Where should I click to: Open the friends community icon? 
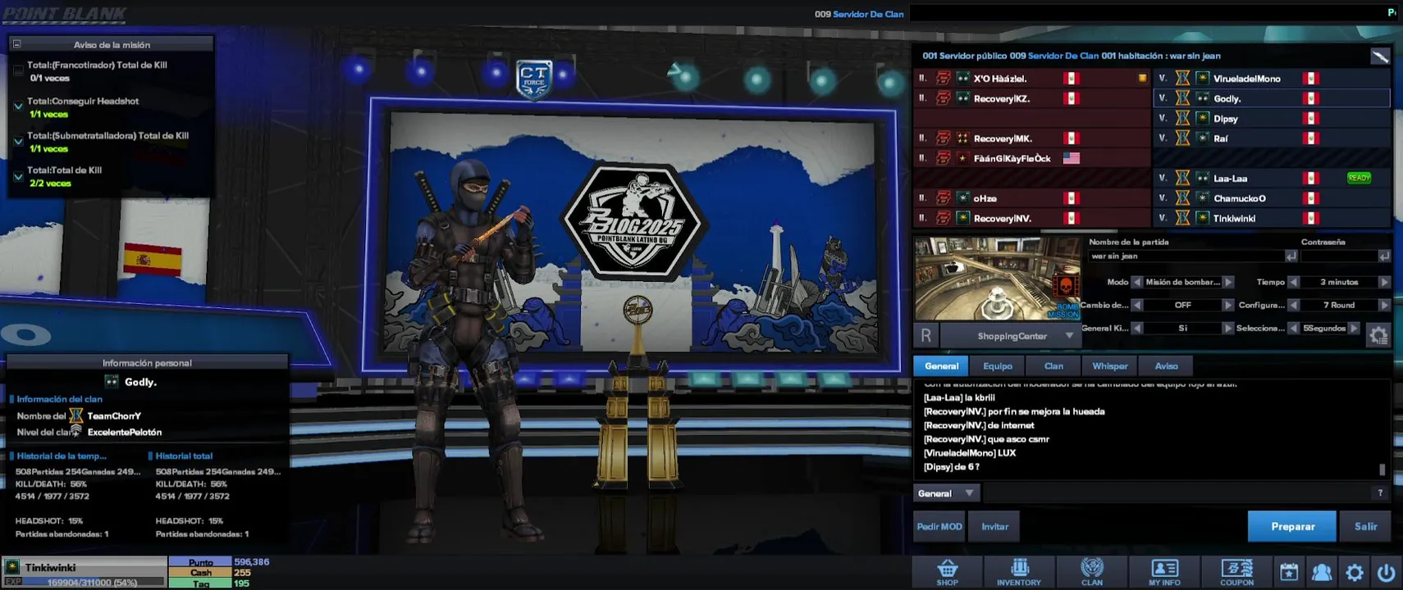coord(1322,572)
